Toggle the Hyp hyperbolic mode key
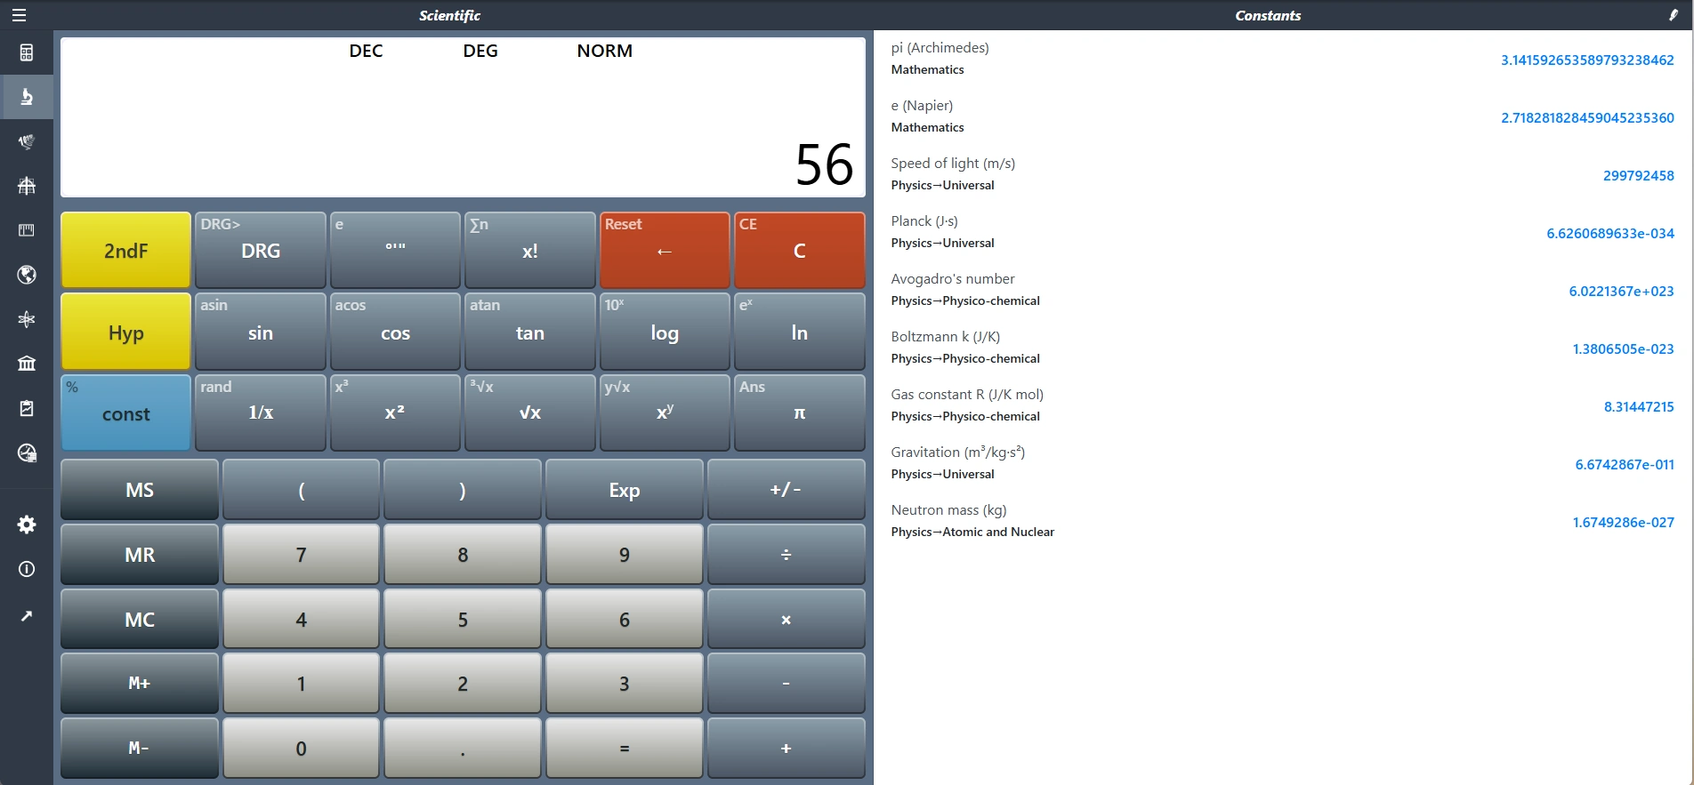This screenshot has width=1694, height=785. tap(125, 332)
